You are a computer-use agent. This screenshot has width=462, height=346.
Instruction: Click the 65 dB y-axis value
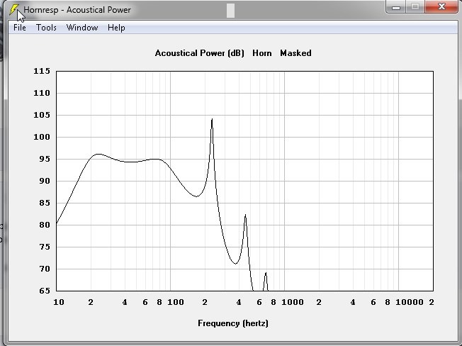45,291
